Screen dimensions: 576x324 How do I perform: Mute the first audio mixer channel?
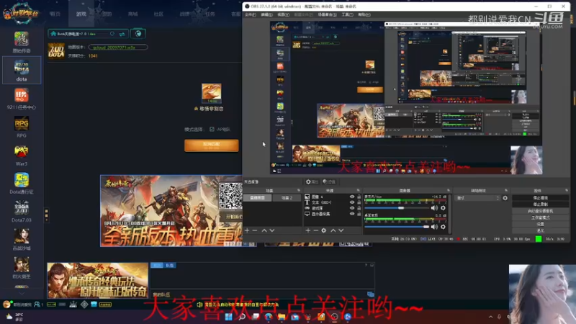434,208
